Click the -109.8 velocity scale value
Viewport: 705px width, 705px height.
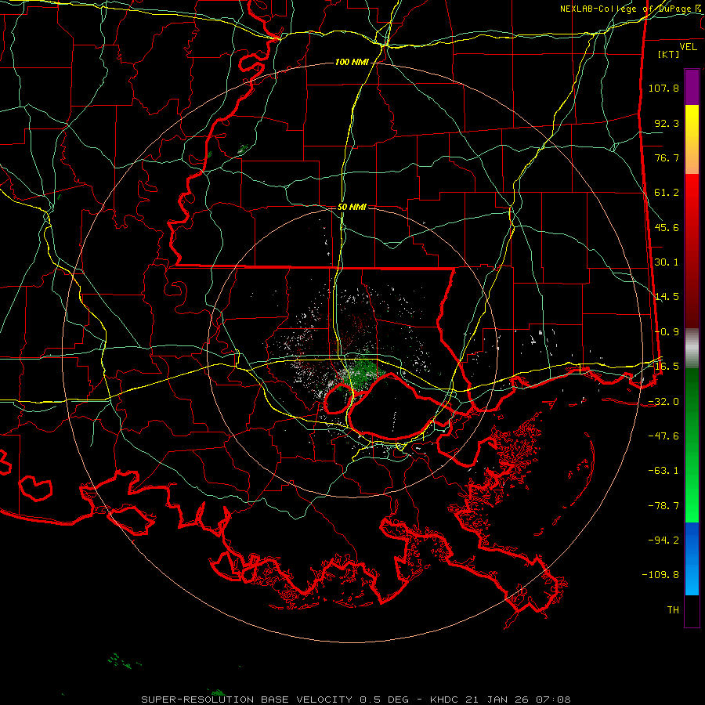tap(660, 575)
